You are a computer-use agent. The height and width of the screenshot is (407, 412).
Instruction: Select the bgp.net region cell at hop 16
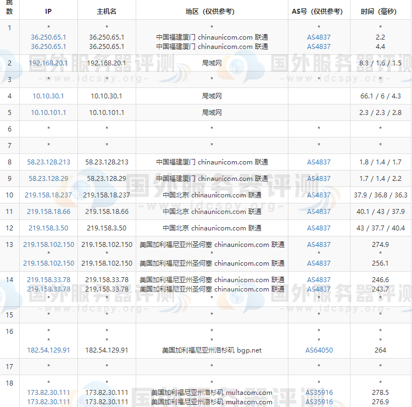pyautogui.click(x=211, y=350)
